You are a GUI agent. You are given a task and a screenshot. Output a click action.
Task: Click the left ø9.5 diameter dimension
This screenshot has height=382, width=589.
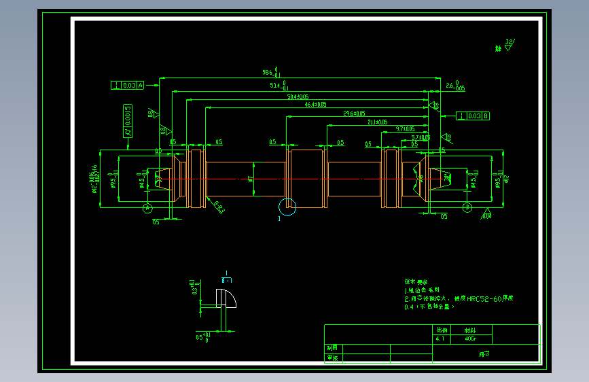[x=113, y=179]
